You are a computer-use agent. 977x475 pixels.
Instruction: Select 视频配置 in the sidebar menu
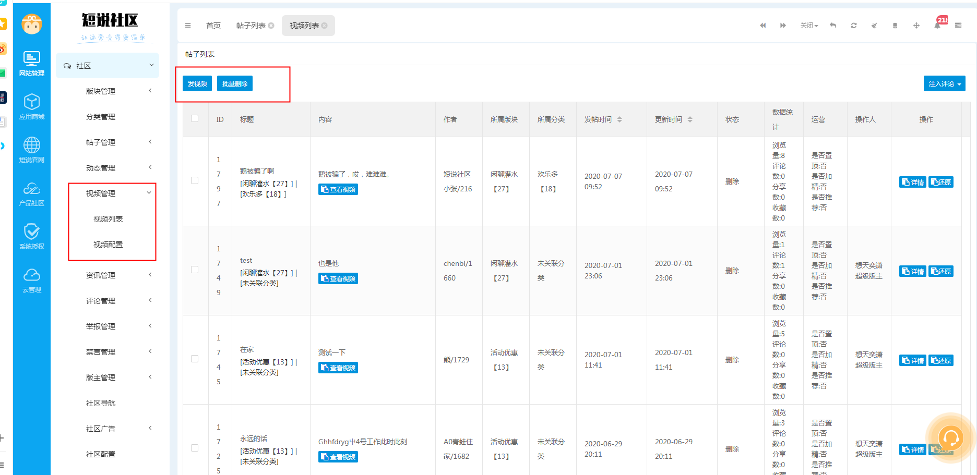point(108,245)
